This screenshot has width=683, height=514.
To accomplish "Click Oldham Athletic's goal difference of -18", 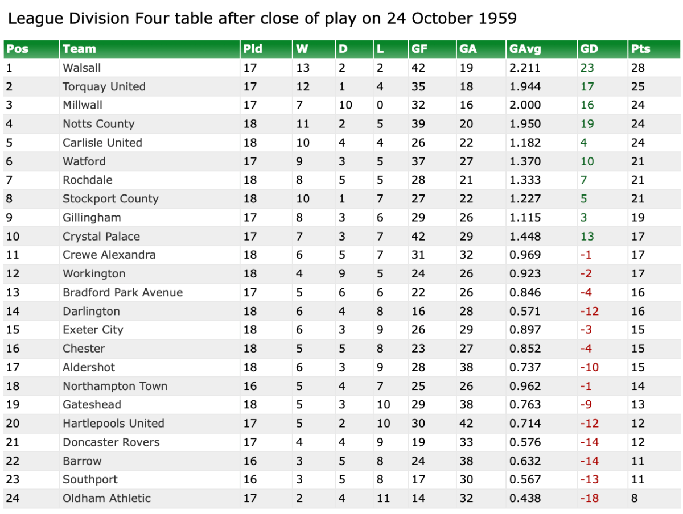I will pyautogui.click(x=589, y=499).
